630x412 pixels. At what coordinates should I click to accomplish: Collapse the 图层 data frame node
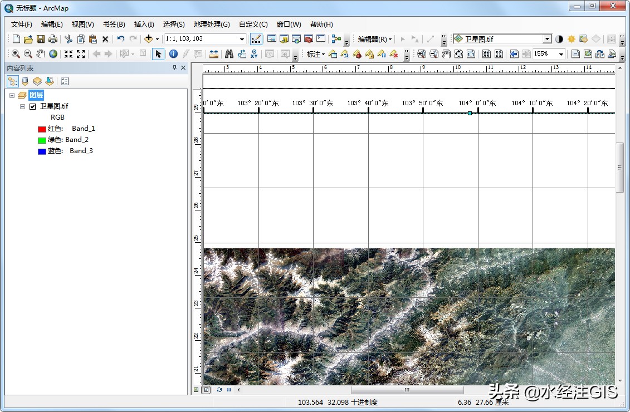(12, 96)
